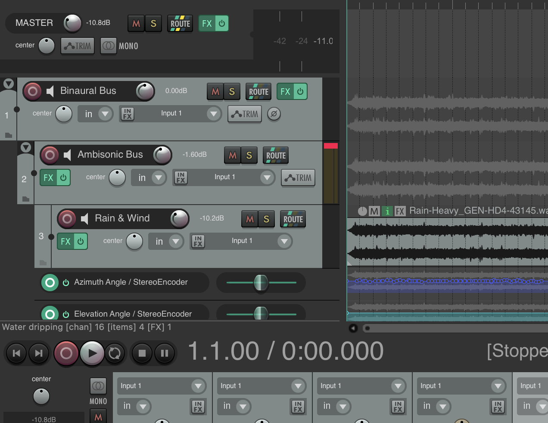Open Ambisonic Bus input FX button

pyautogui.click(x=181, y=177)
